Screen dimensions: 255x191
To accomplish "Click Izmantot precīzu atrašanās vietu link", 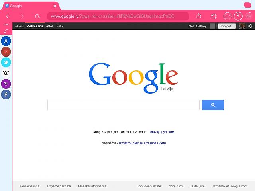I will click(142, 143).
